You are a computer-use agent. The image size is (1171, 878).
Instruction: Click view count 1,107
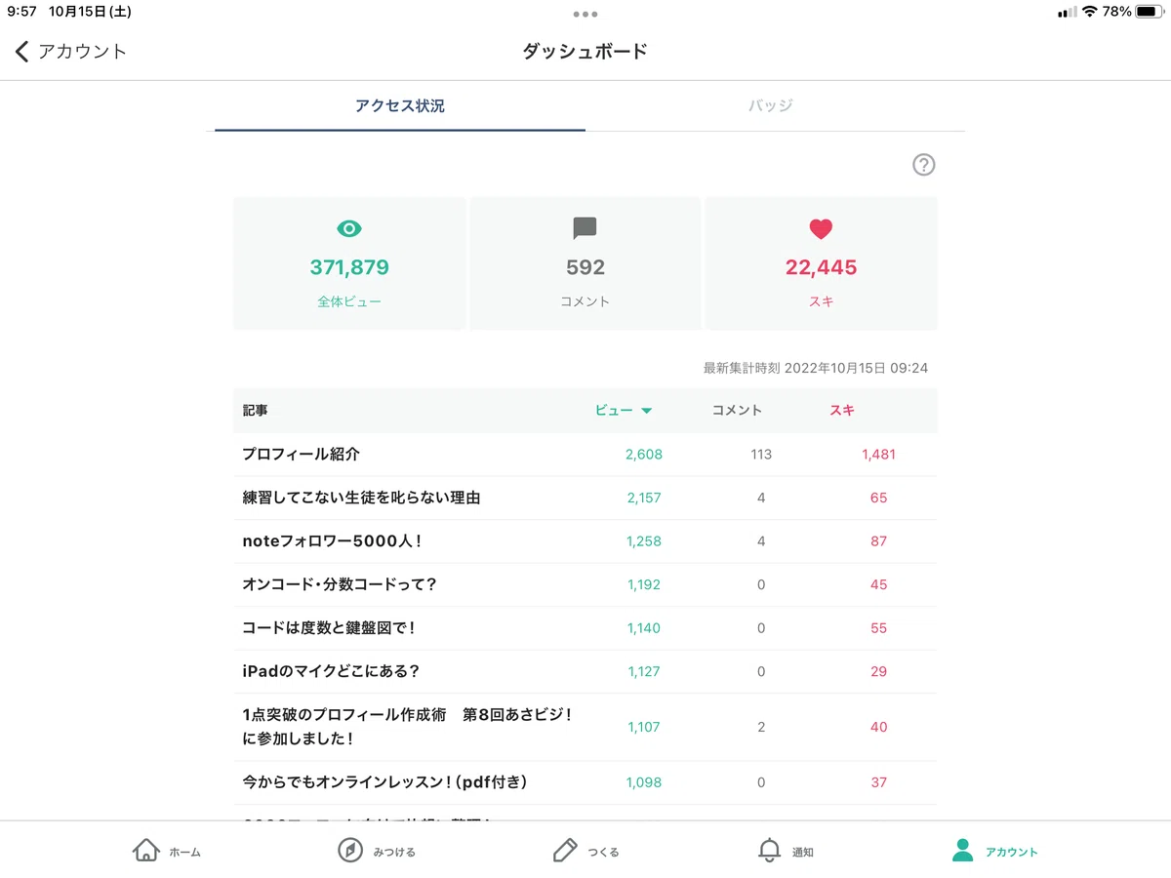pyautogui.click(x=644, y=727)
